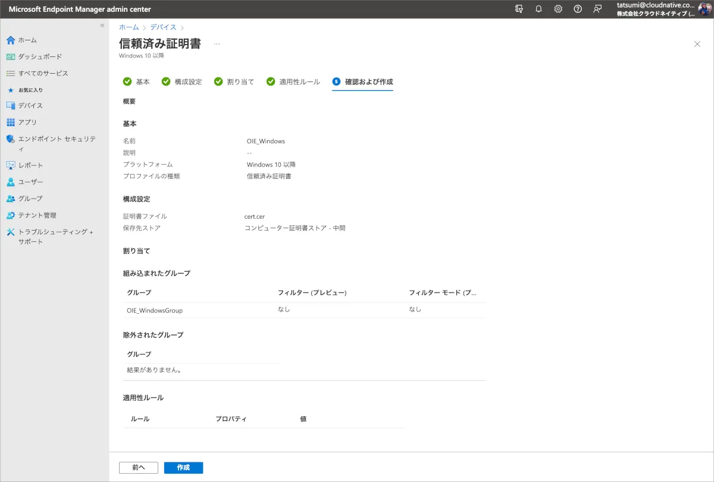Screen dimensions: 714x482
Task: Click the ユーザー person icon
Action: 11,182
